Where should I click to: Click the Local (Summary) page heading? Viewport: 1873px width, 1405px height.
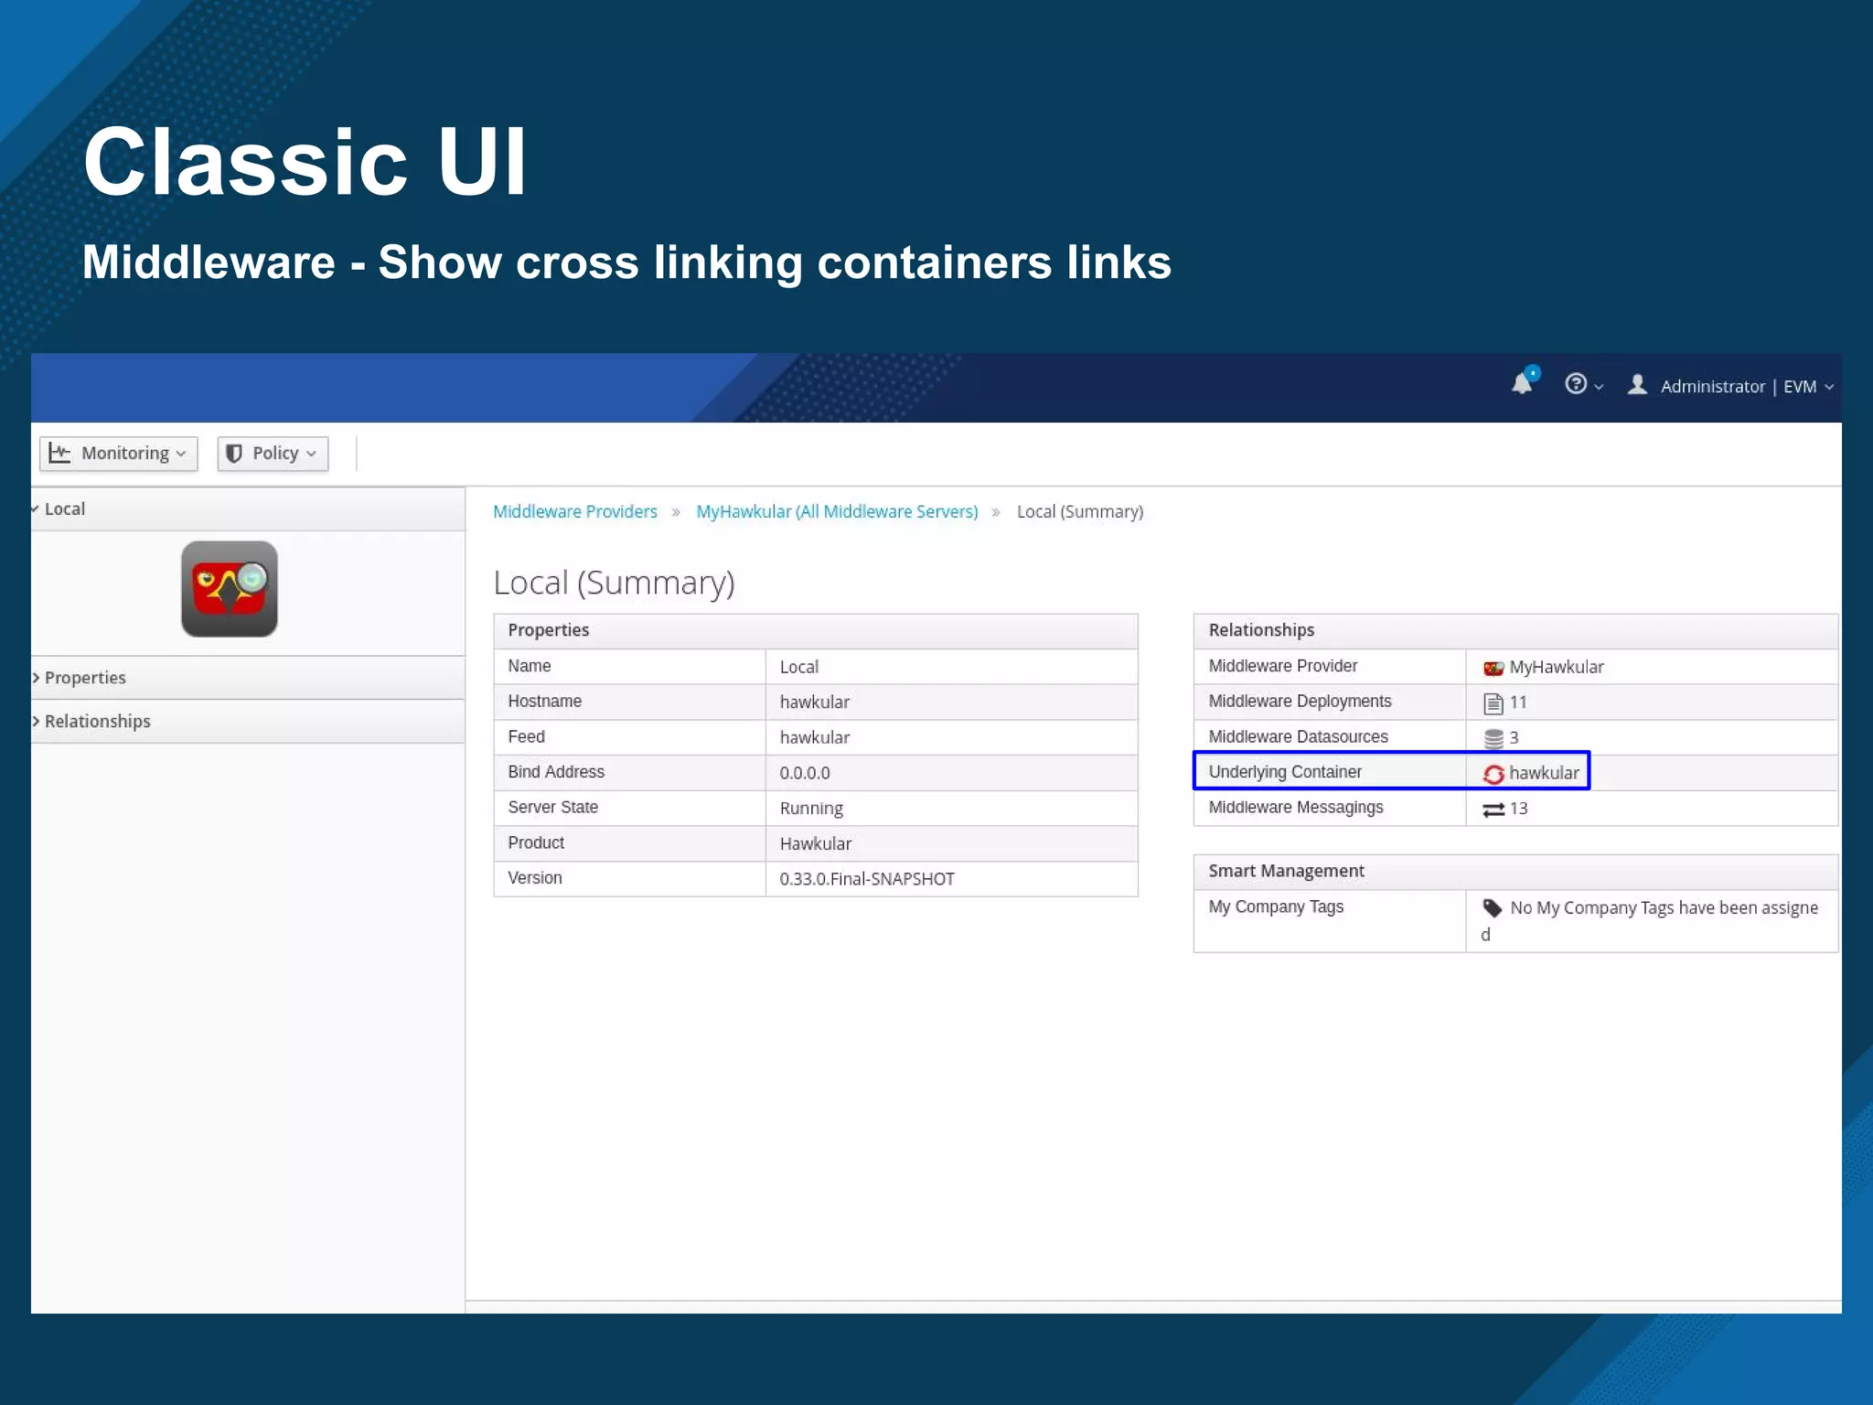tap(614, 583)
